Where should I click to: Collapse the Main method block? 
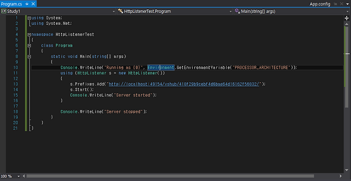tap(29, 56)
